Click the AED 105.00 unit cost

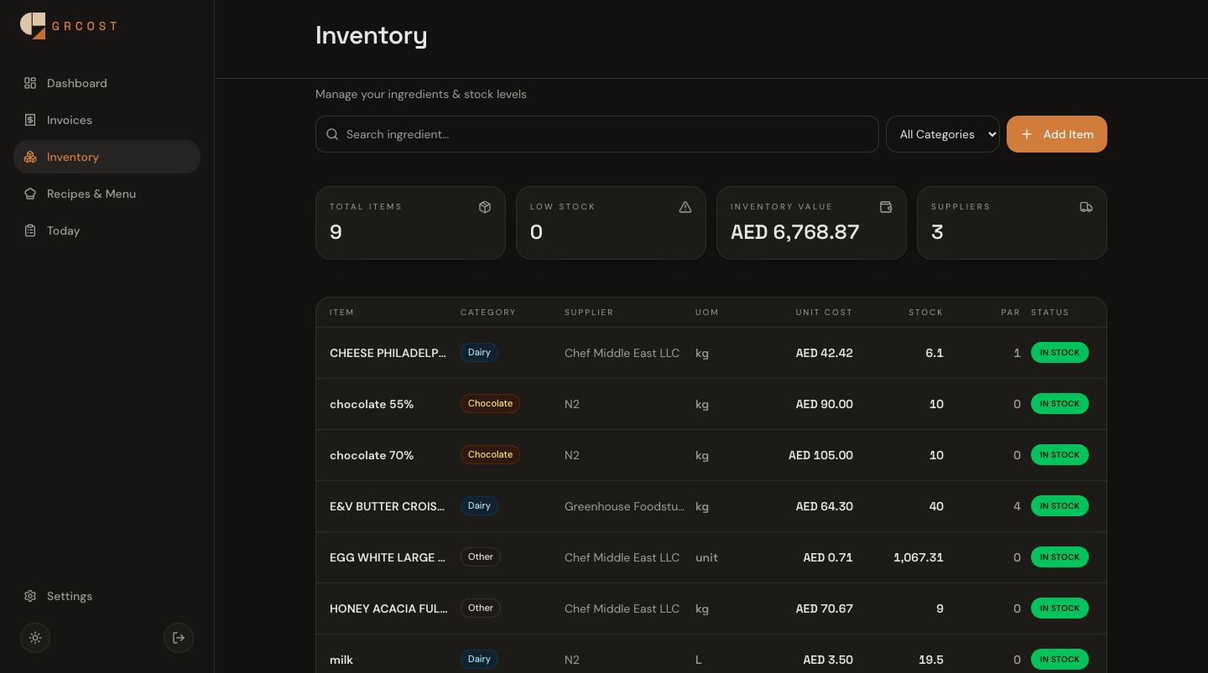[x=820, y=455]
